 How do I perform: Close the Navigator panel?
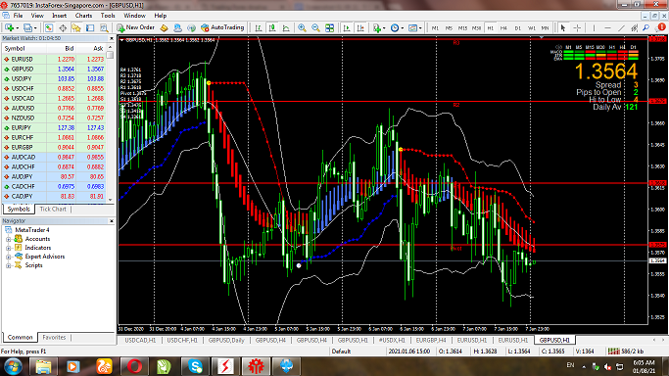point(112,221)
